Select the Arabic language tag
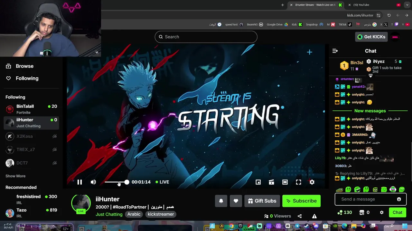The width and height of the screenshot is (412, 231). tap(134, 214)
